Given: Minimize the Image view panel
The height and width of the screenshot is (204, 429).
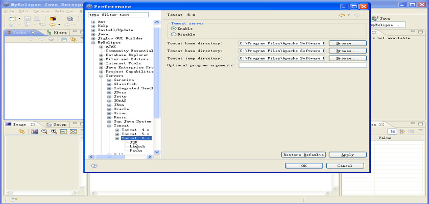Looking at the screenshot, I should [x=75, y=124].
